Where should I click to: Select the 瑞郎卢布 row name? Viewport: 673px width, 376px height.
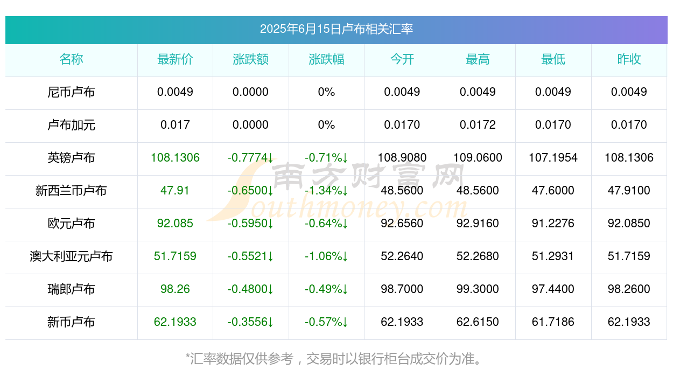(x=71, y=289)
